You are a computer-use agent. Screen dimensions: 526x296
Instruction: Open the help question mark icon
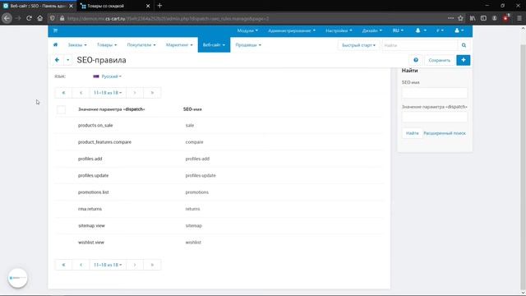416,60
